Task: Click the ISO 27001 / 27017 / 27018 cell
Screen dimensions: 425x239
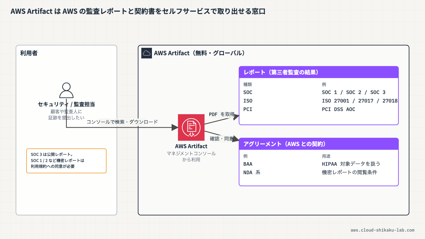Action: (x=360, y=101)
